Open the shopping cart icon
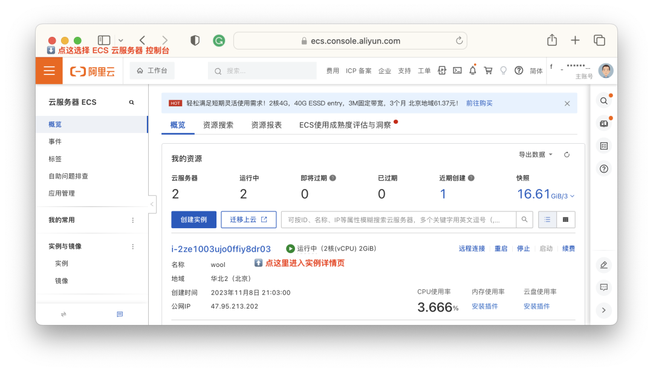The height and width of the screenshot is (372, 653). click(x=488, y=71)
